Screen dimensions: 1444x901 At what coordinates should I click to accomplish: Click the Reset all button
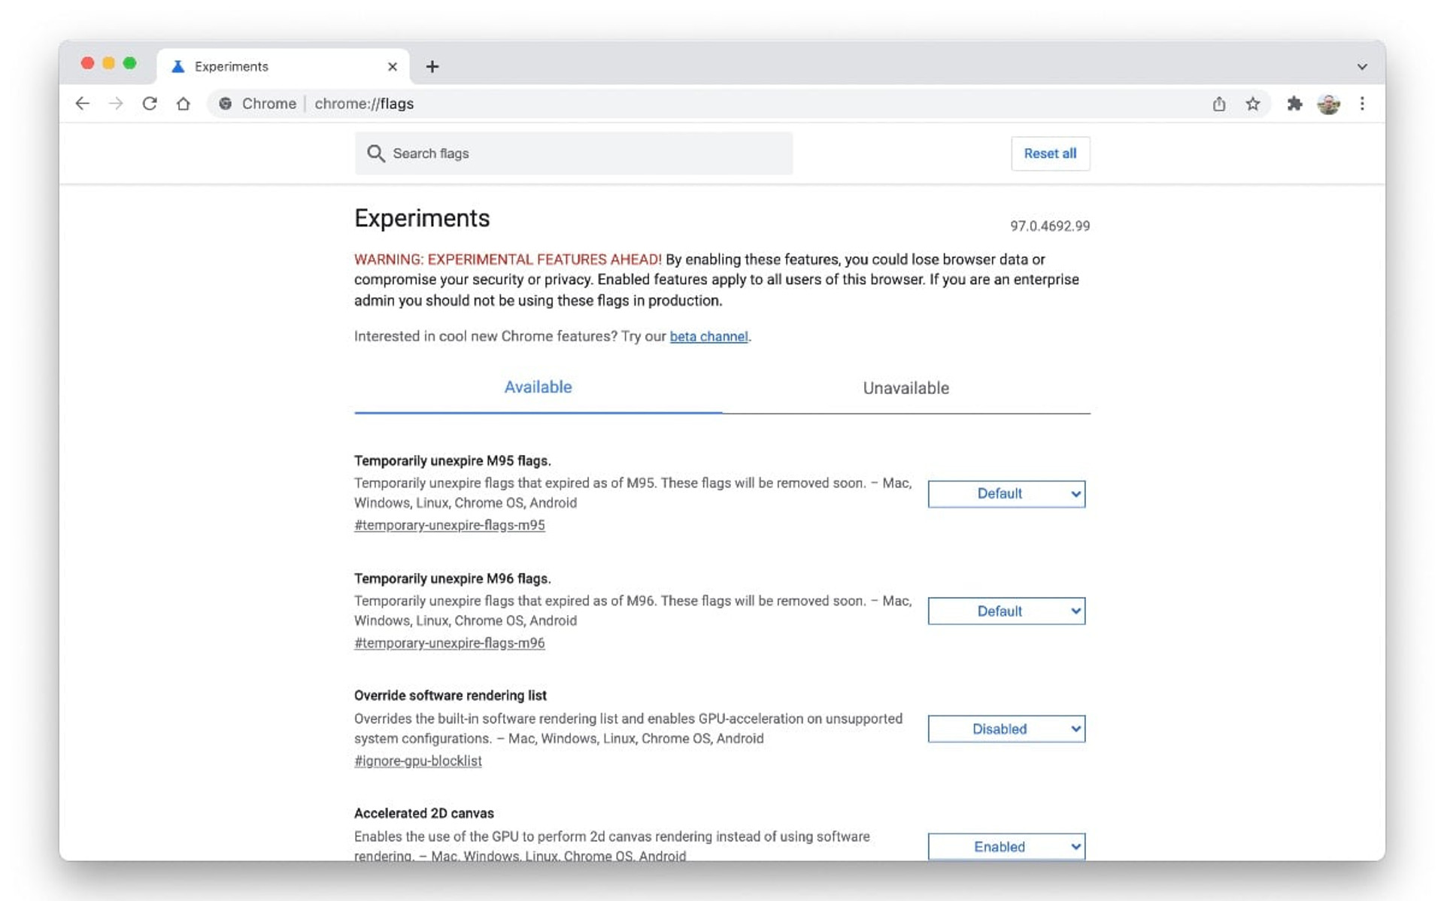pyautogui.click(x=1050, y=153)
